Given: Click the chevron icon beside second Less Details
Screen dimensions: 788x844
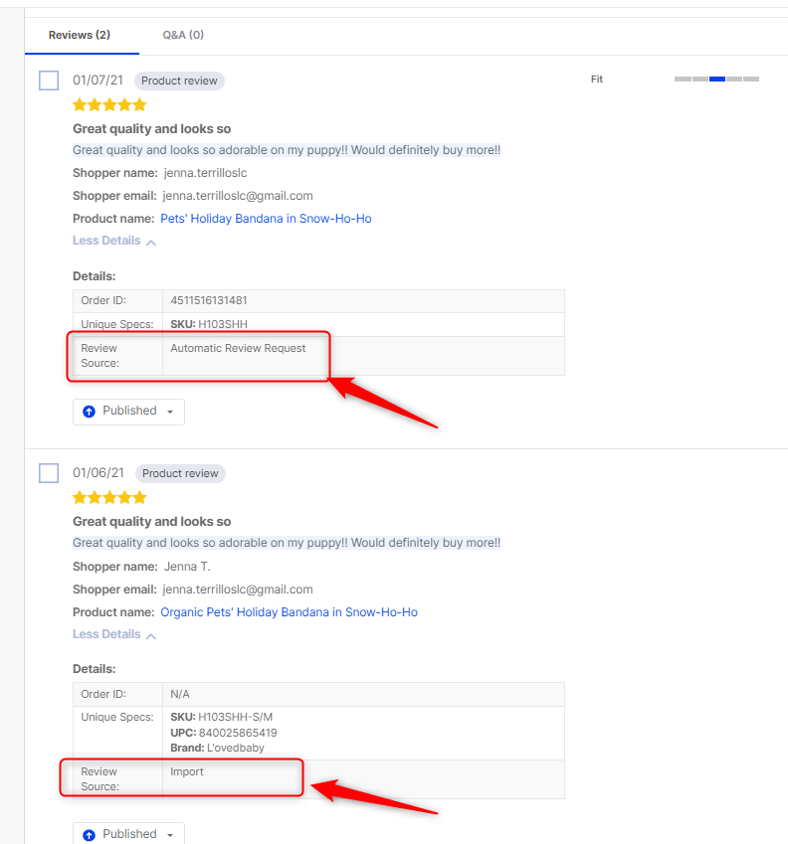Looking at the screenshot, I should tap(151, 636).
